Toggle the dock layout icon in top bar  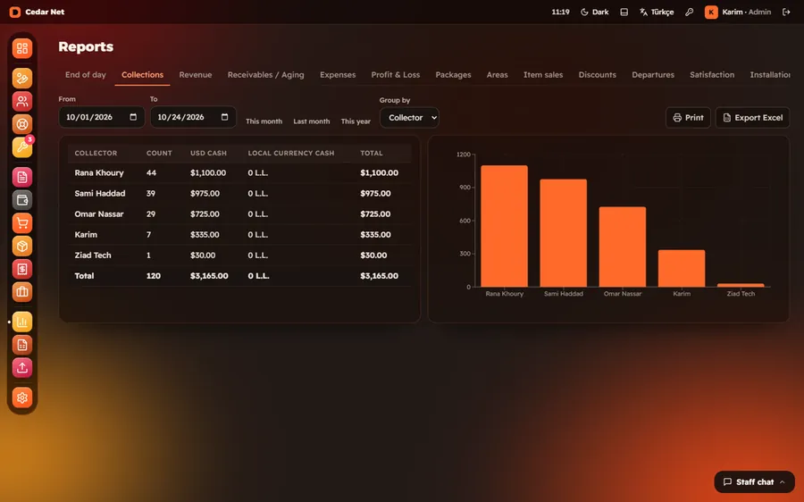tap(624, 12)
